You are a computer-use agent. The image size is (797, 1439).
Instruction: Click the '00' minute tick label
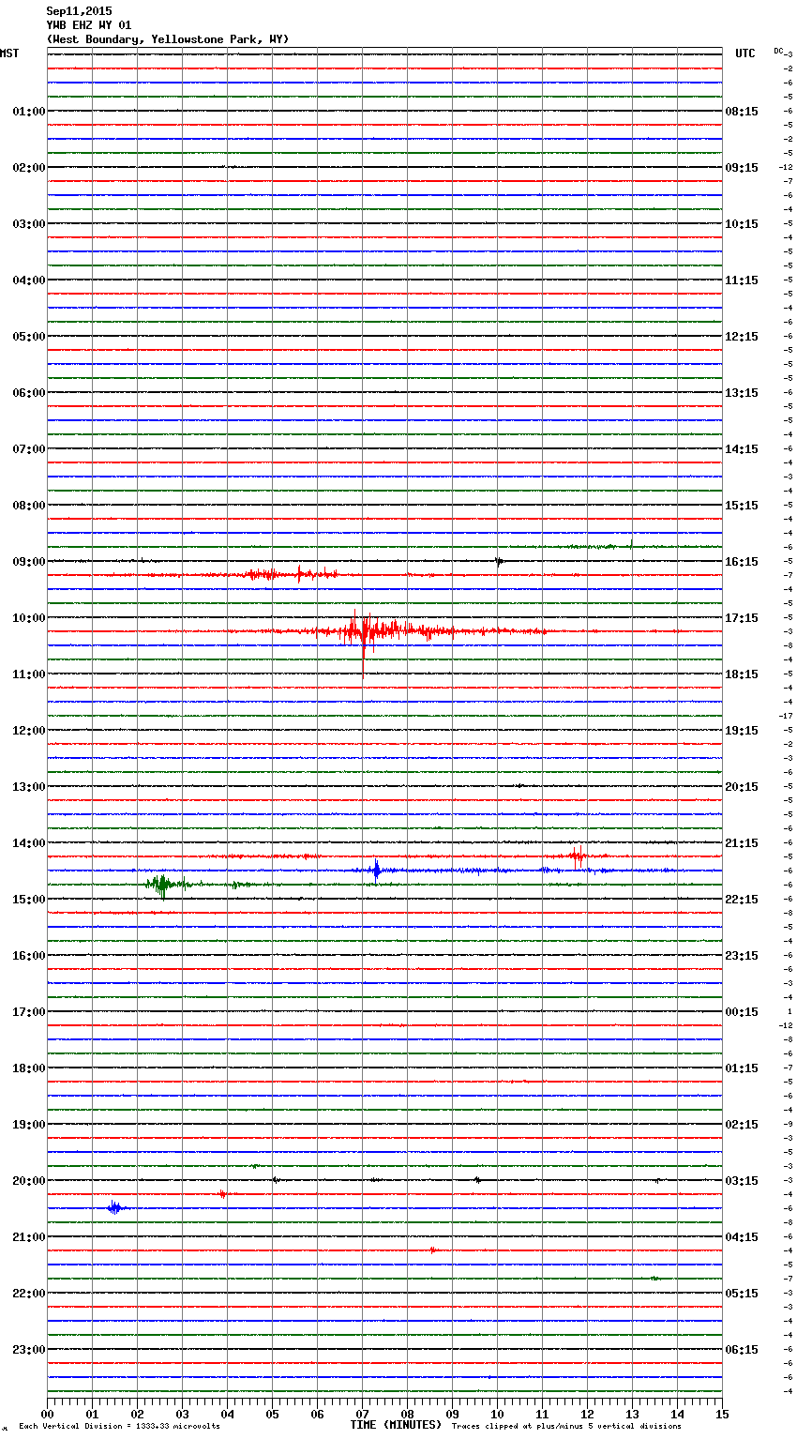coord(47,1415)
